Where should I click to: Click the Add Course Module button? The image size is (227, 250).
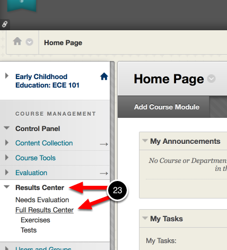click(167, 107)
